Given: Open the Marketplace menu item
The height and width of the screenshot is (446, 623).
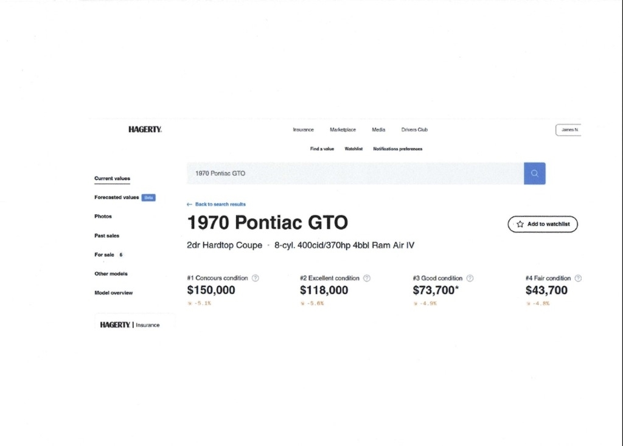Looking at the screenshot, I should tap(343, 130).
